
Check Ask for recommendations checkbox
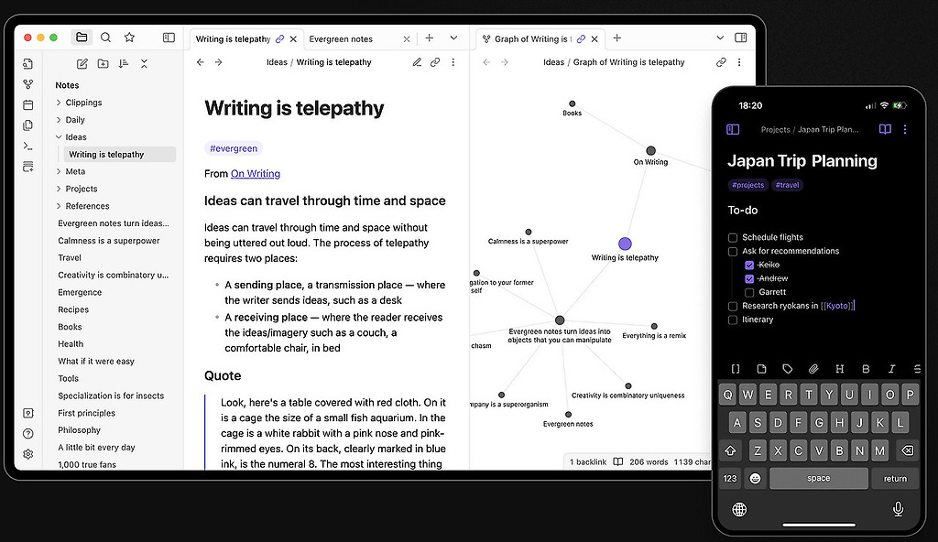(x=732, y=251)
